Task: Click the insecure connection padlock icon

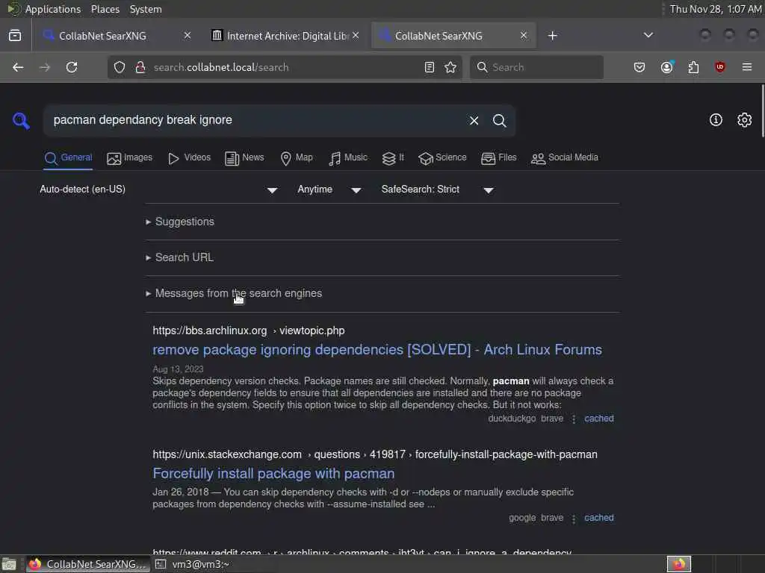Action: [x=140, y=67]
